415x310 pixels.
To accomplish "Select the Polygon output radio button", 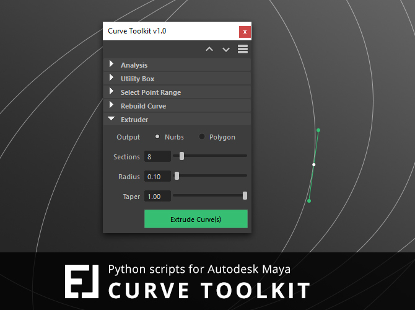I will [x=202, y=136].
